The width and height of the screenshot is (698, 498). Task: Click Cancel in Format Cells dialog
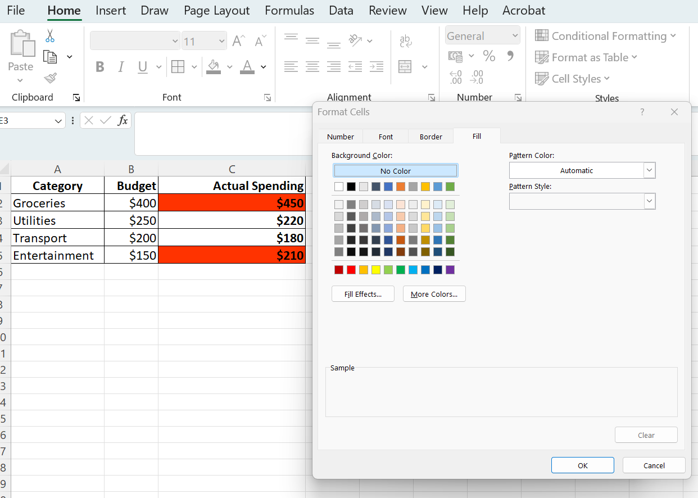click(x=654, y=465)
